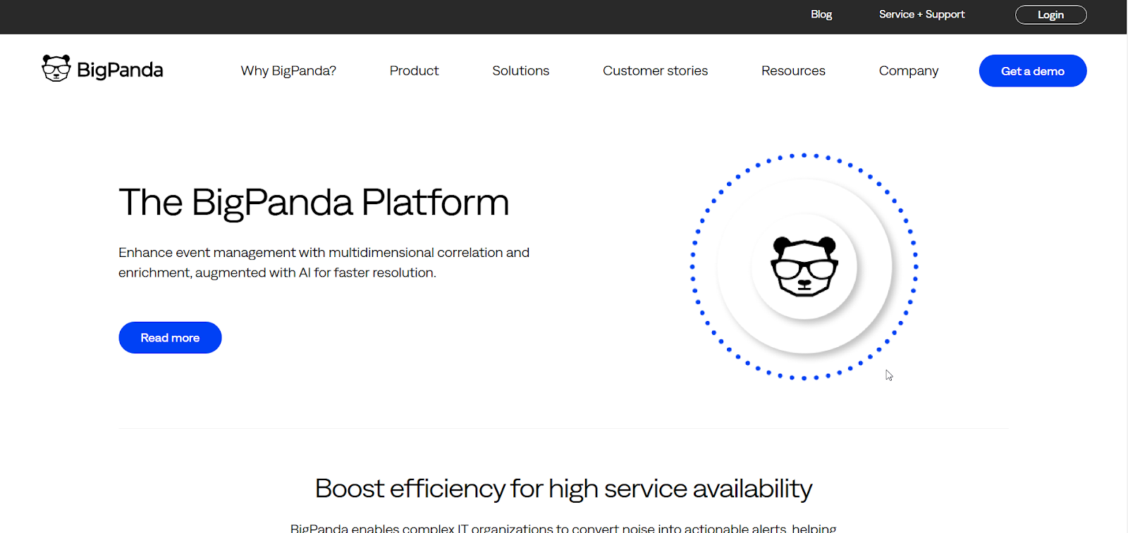Click the Login button
Viewport: 1128px width, 533px height.
point(1050,15)
